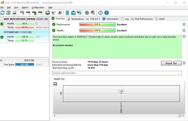Click the ST3160815AS 21 °C temperature bar
188x121 pixels.
coord(25,41)
